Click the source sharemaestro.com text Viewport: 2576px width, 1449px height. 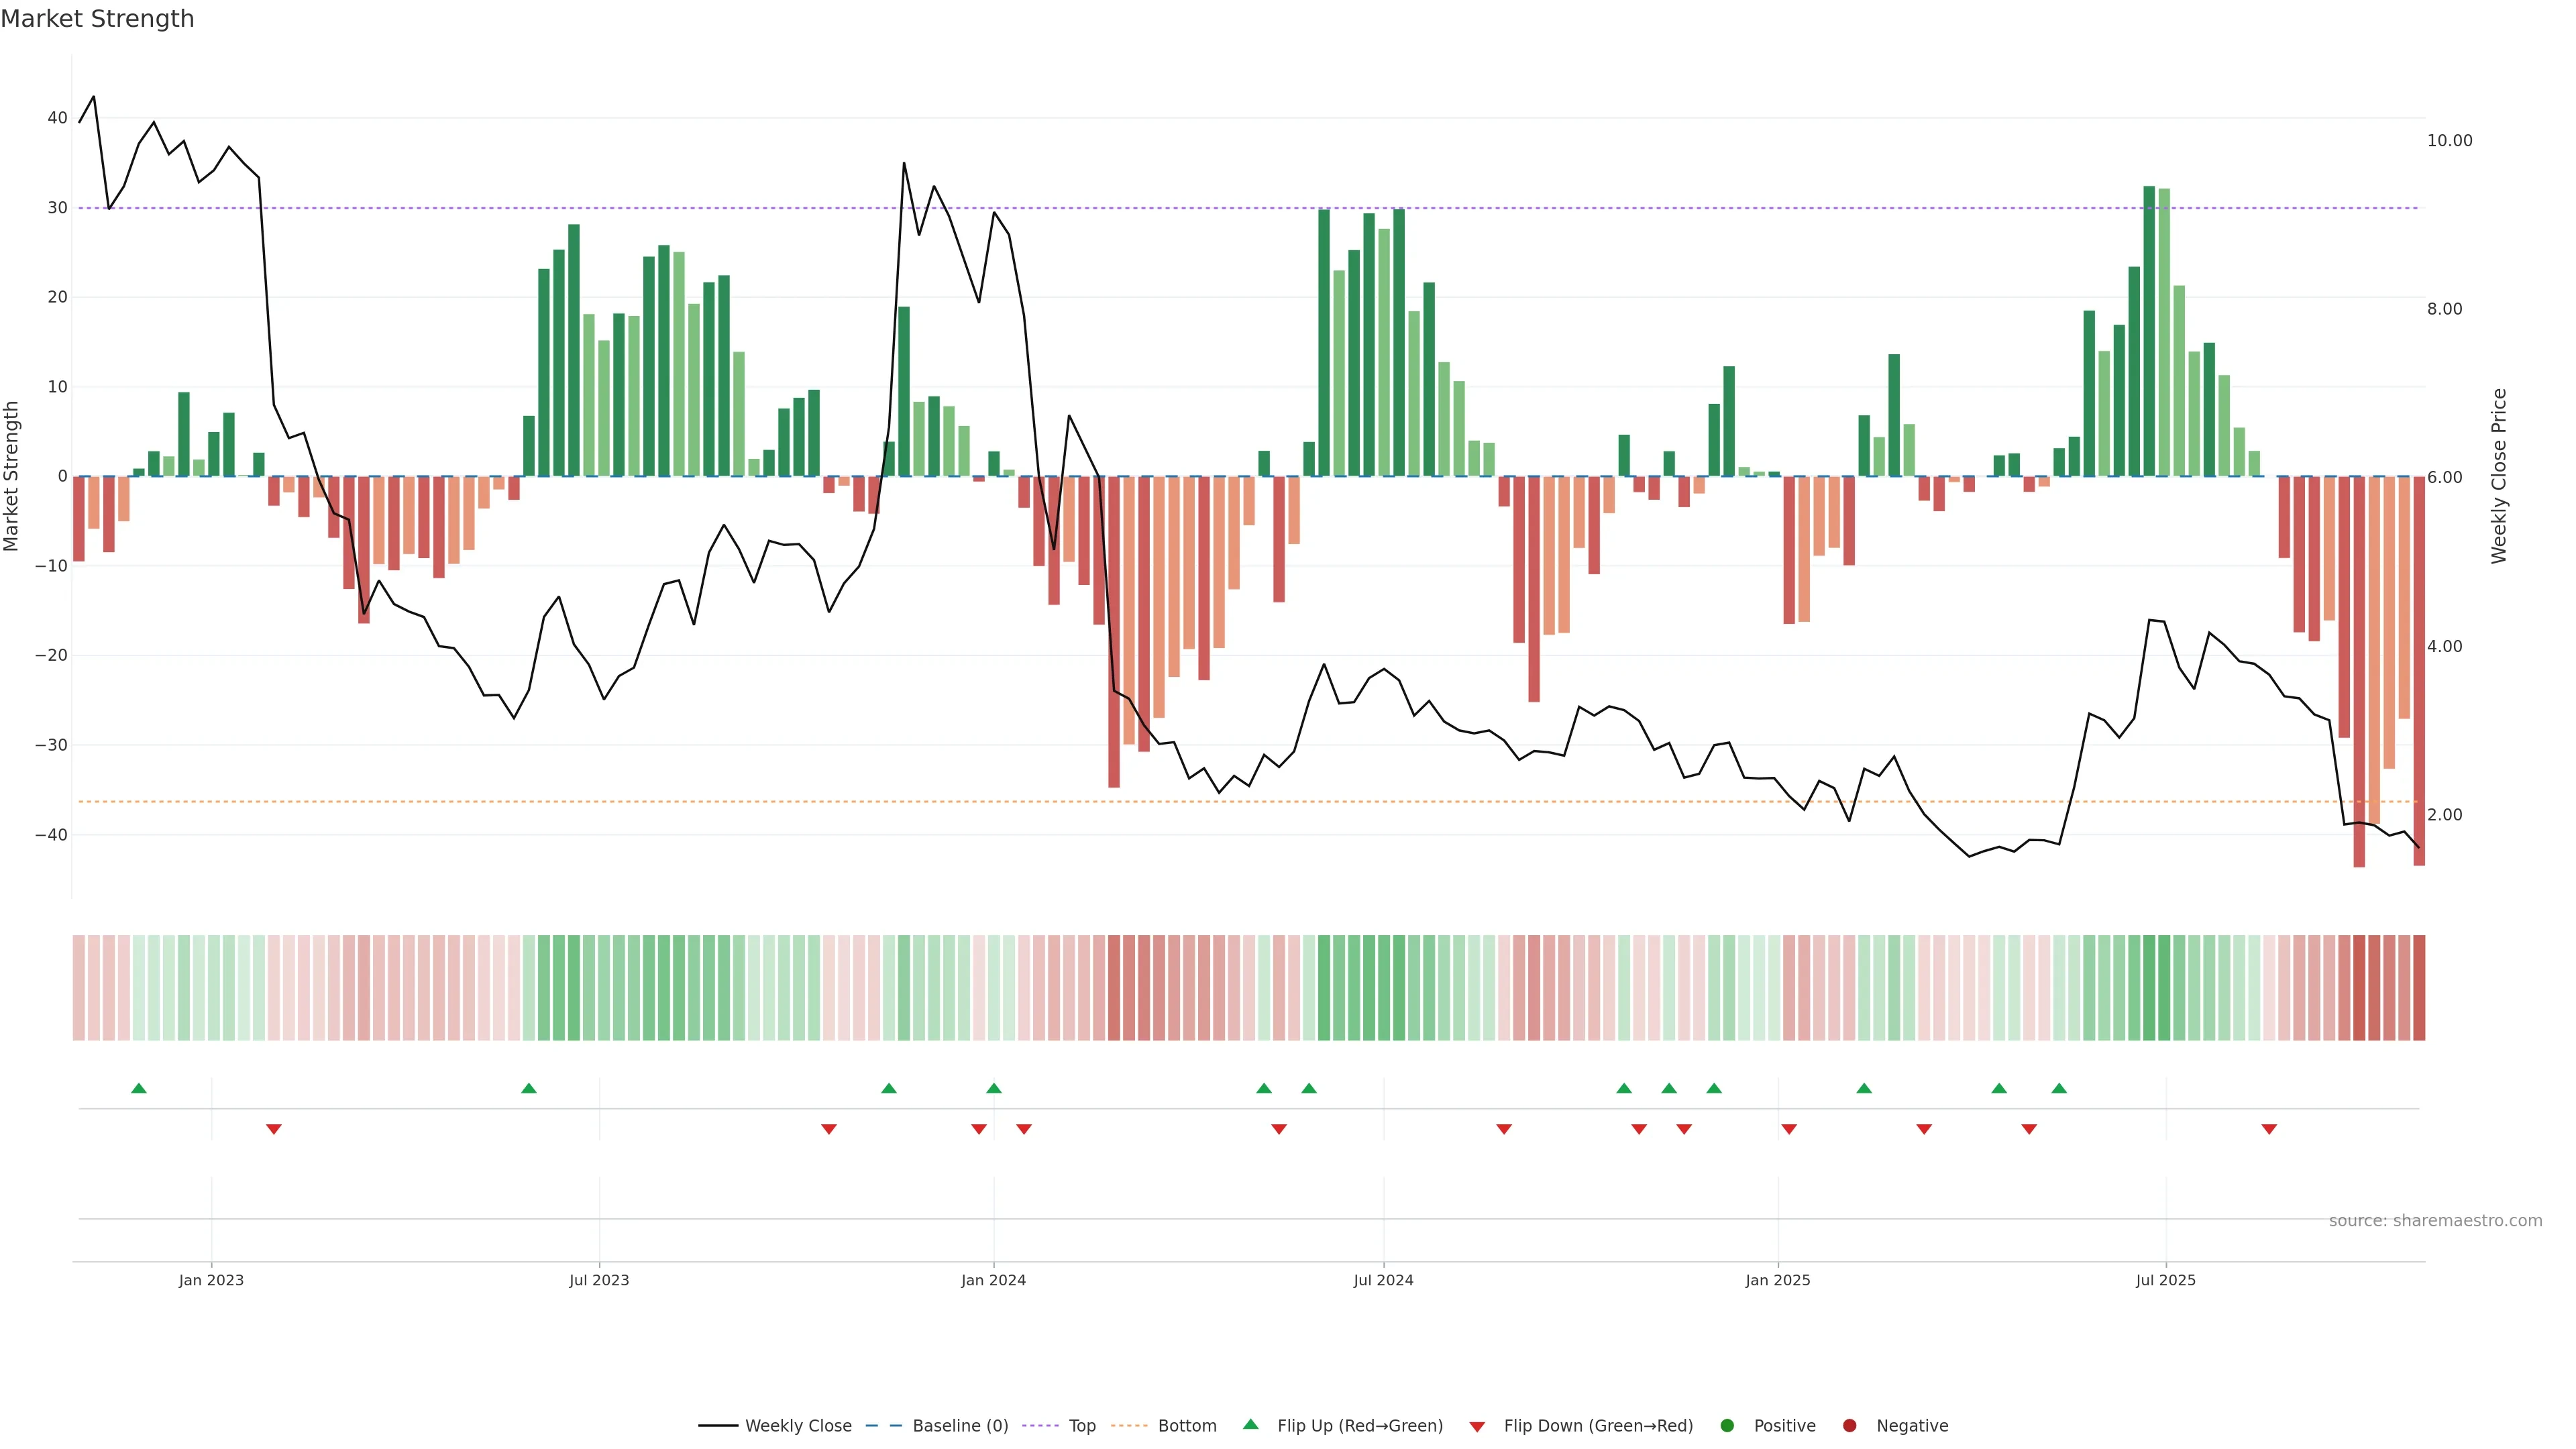click(2435, 1221)
